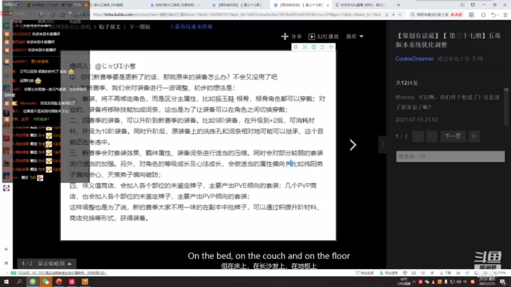Click the 下载 downloads button in status bar

[445, 273]
